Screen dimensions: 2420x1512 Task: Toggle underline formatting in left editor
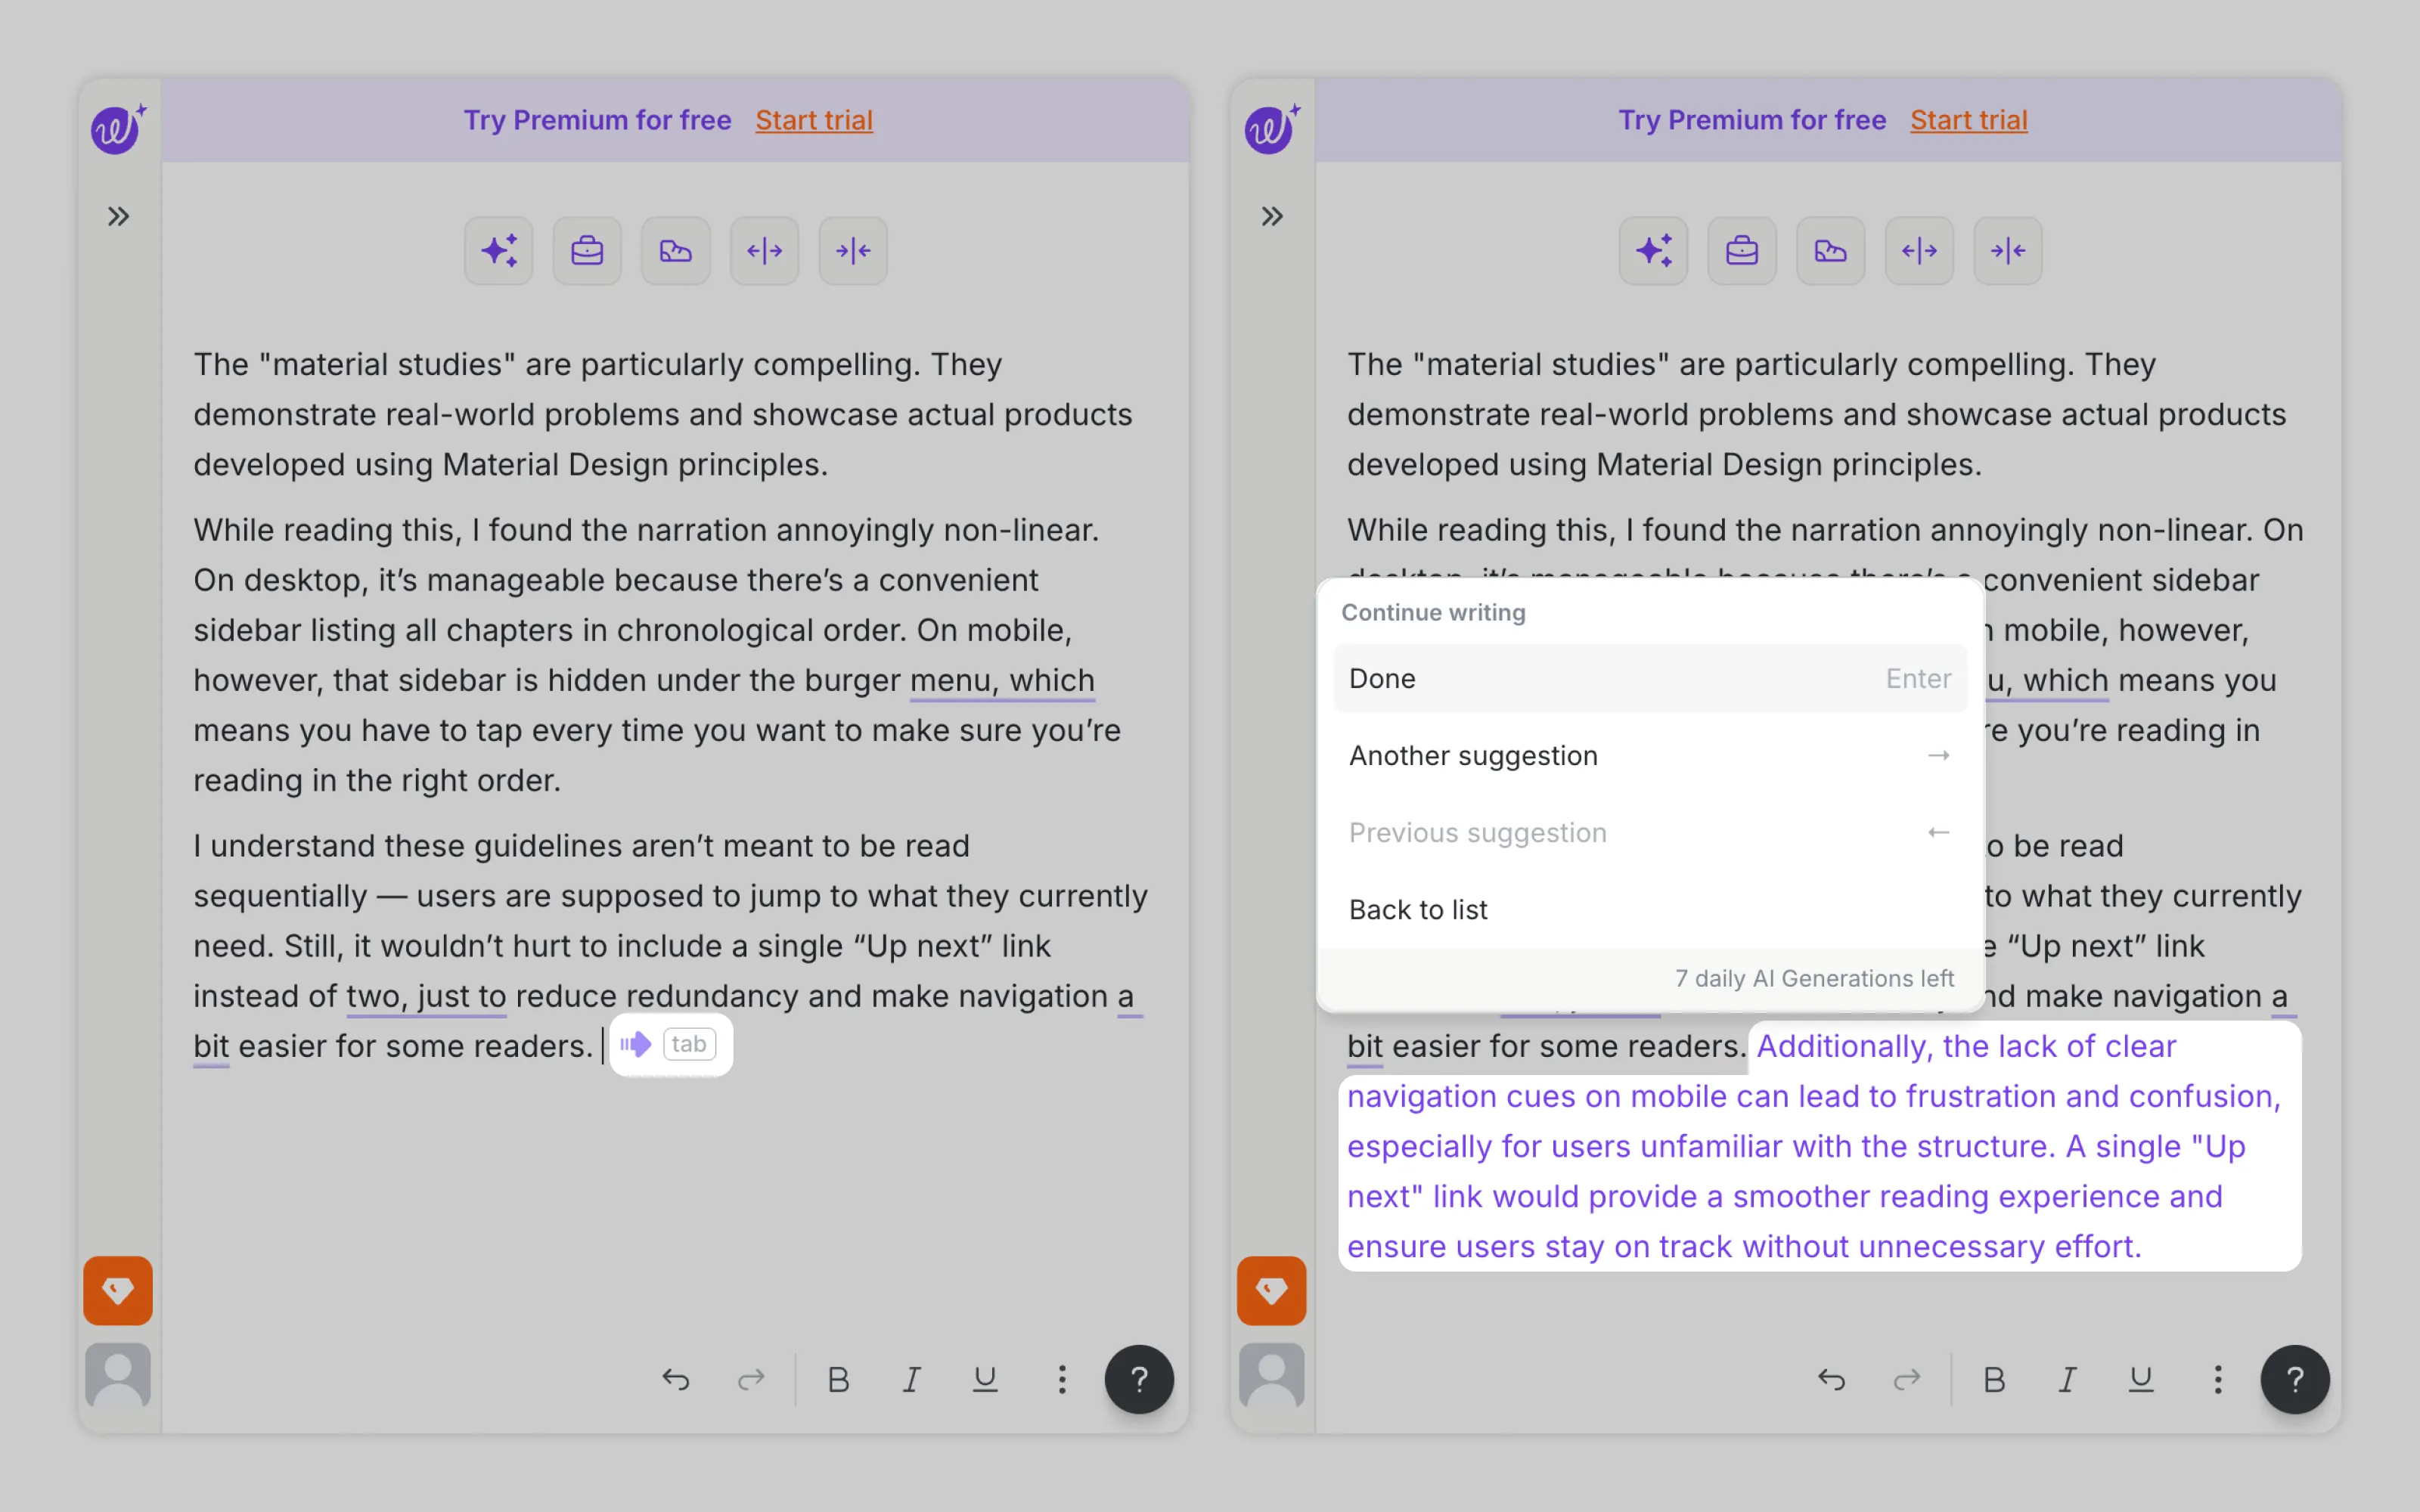pyautogui.click(x=985, y=1380)
